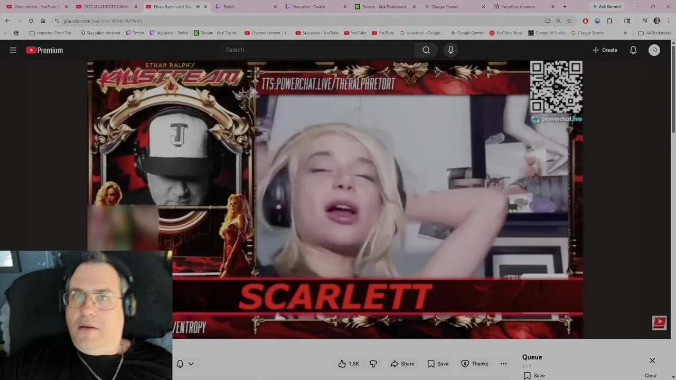Bookmark this page with the star icon
Screen dimensions: 676x380
click(x=569, y=21)
